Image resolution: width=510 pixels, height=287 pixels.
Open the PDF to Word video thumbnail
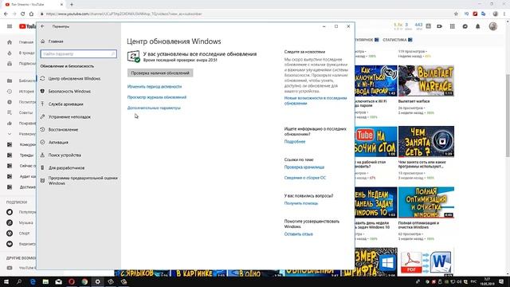point(426,262)
